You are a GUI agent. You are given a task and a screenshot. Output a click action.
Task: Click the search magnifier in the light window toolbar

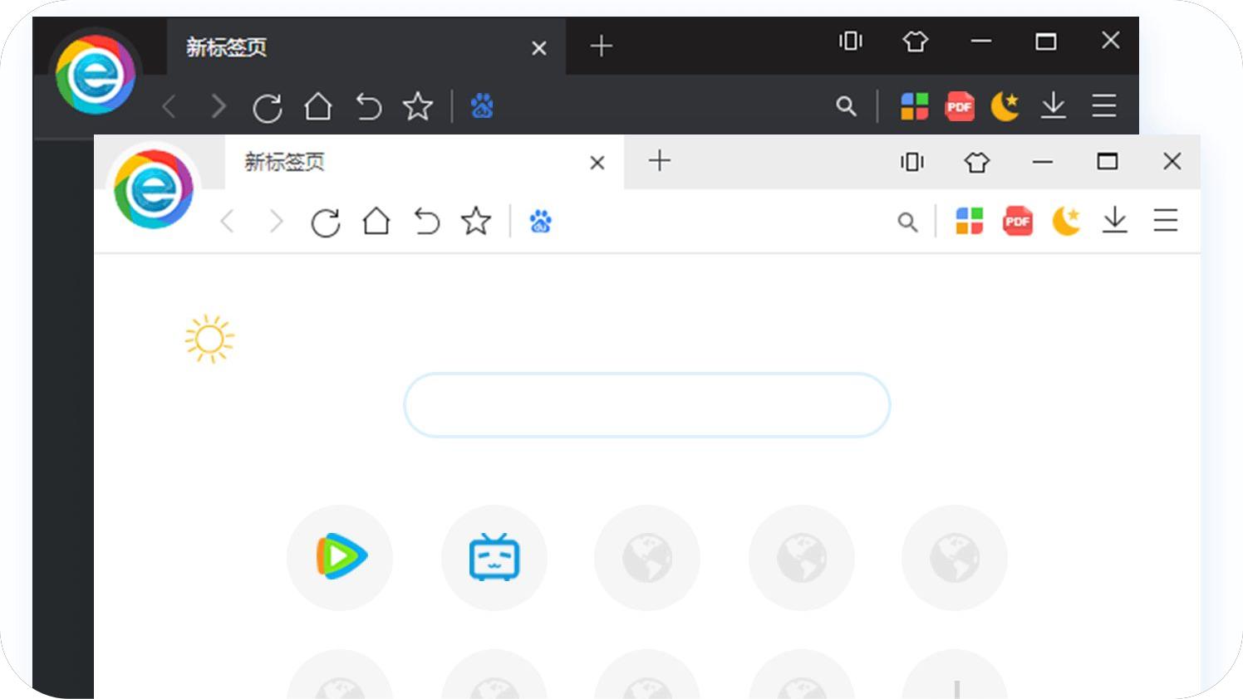(x=908, y=222)
